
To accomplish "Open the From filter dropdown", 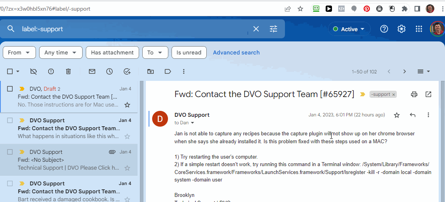I will pyautogui.click(x=19, y=52).
